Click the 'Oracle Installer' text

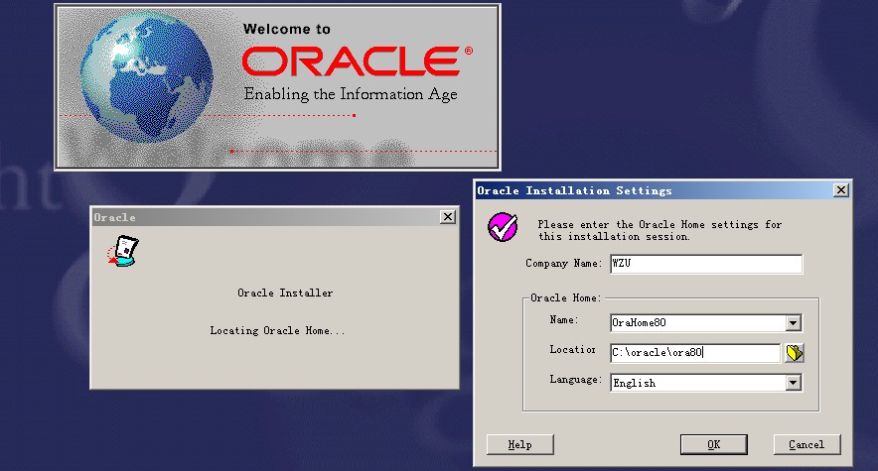(x=285, y=293)
